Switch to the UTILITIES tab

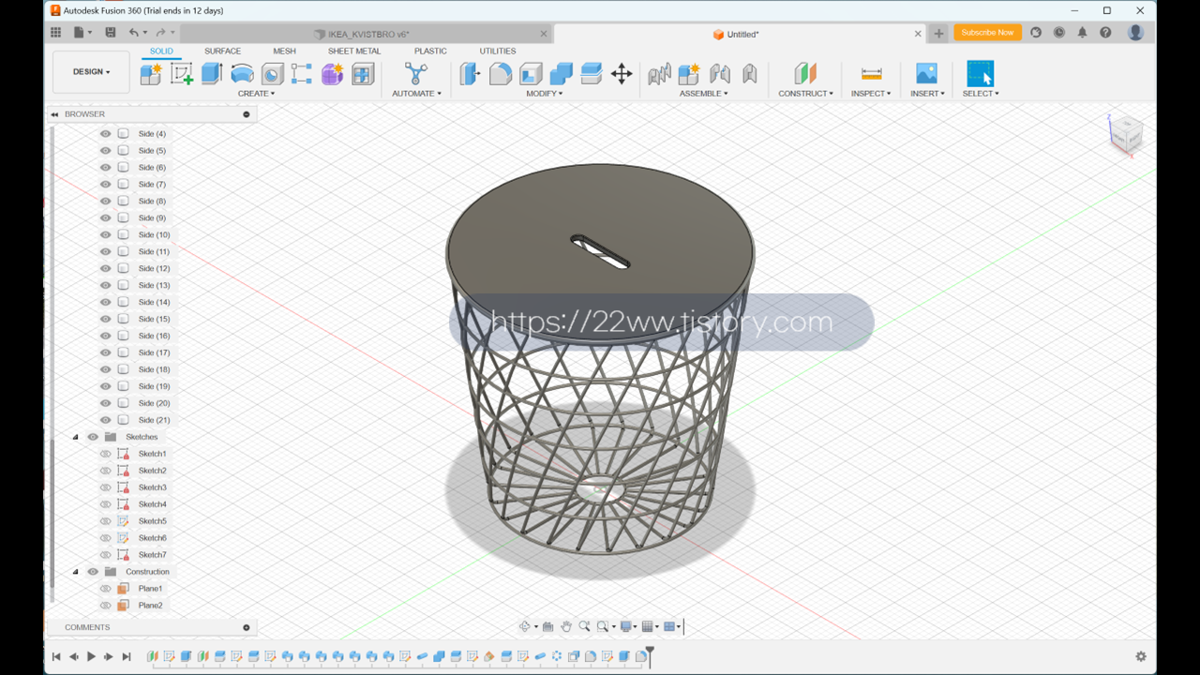coord(498,52)
